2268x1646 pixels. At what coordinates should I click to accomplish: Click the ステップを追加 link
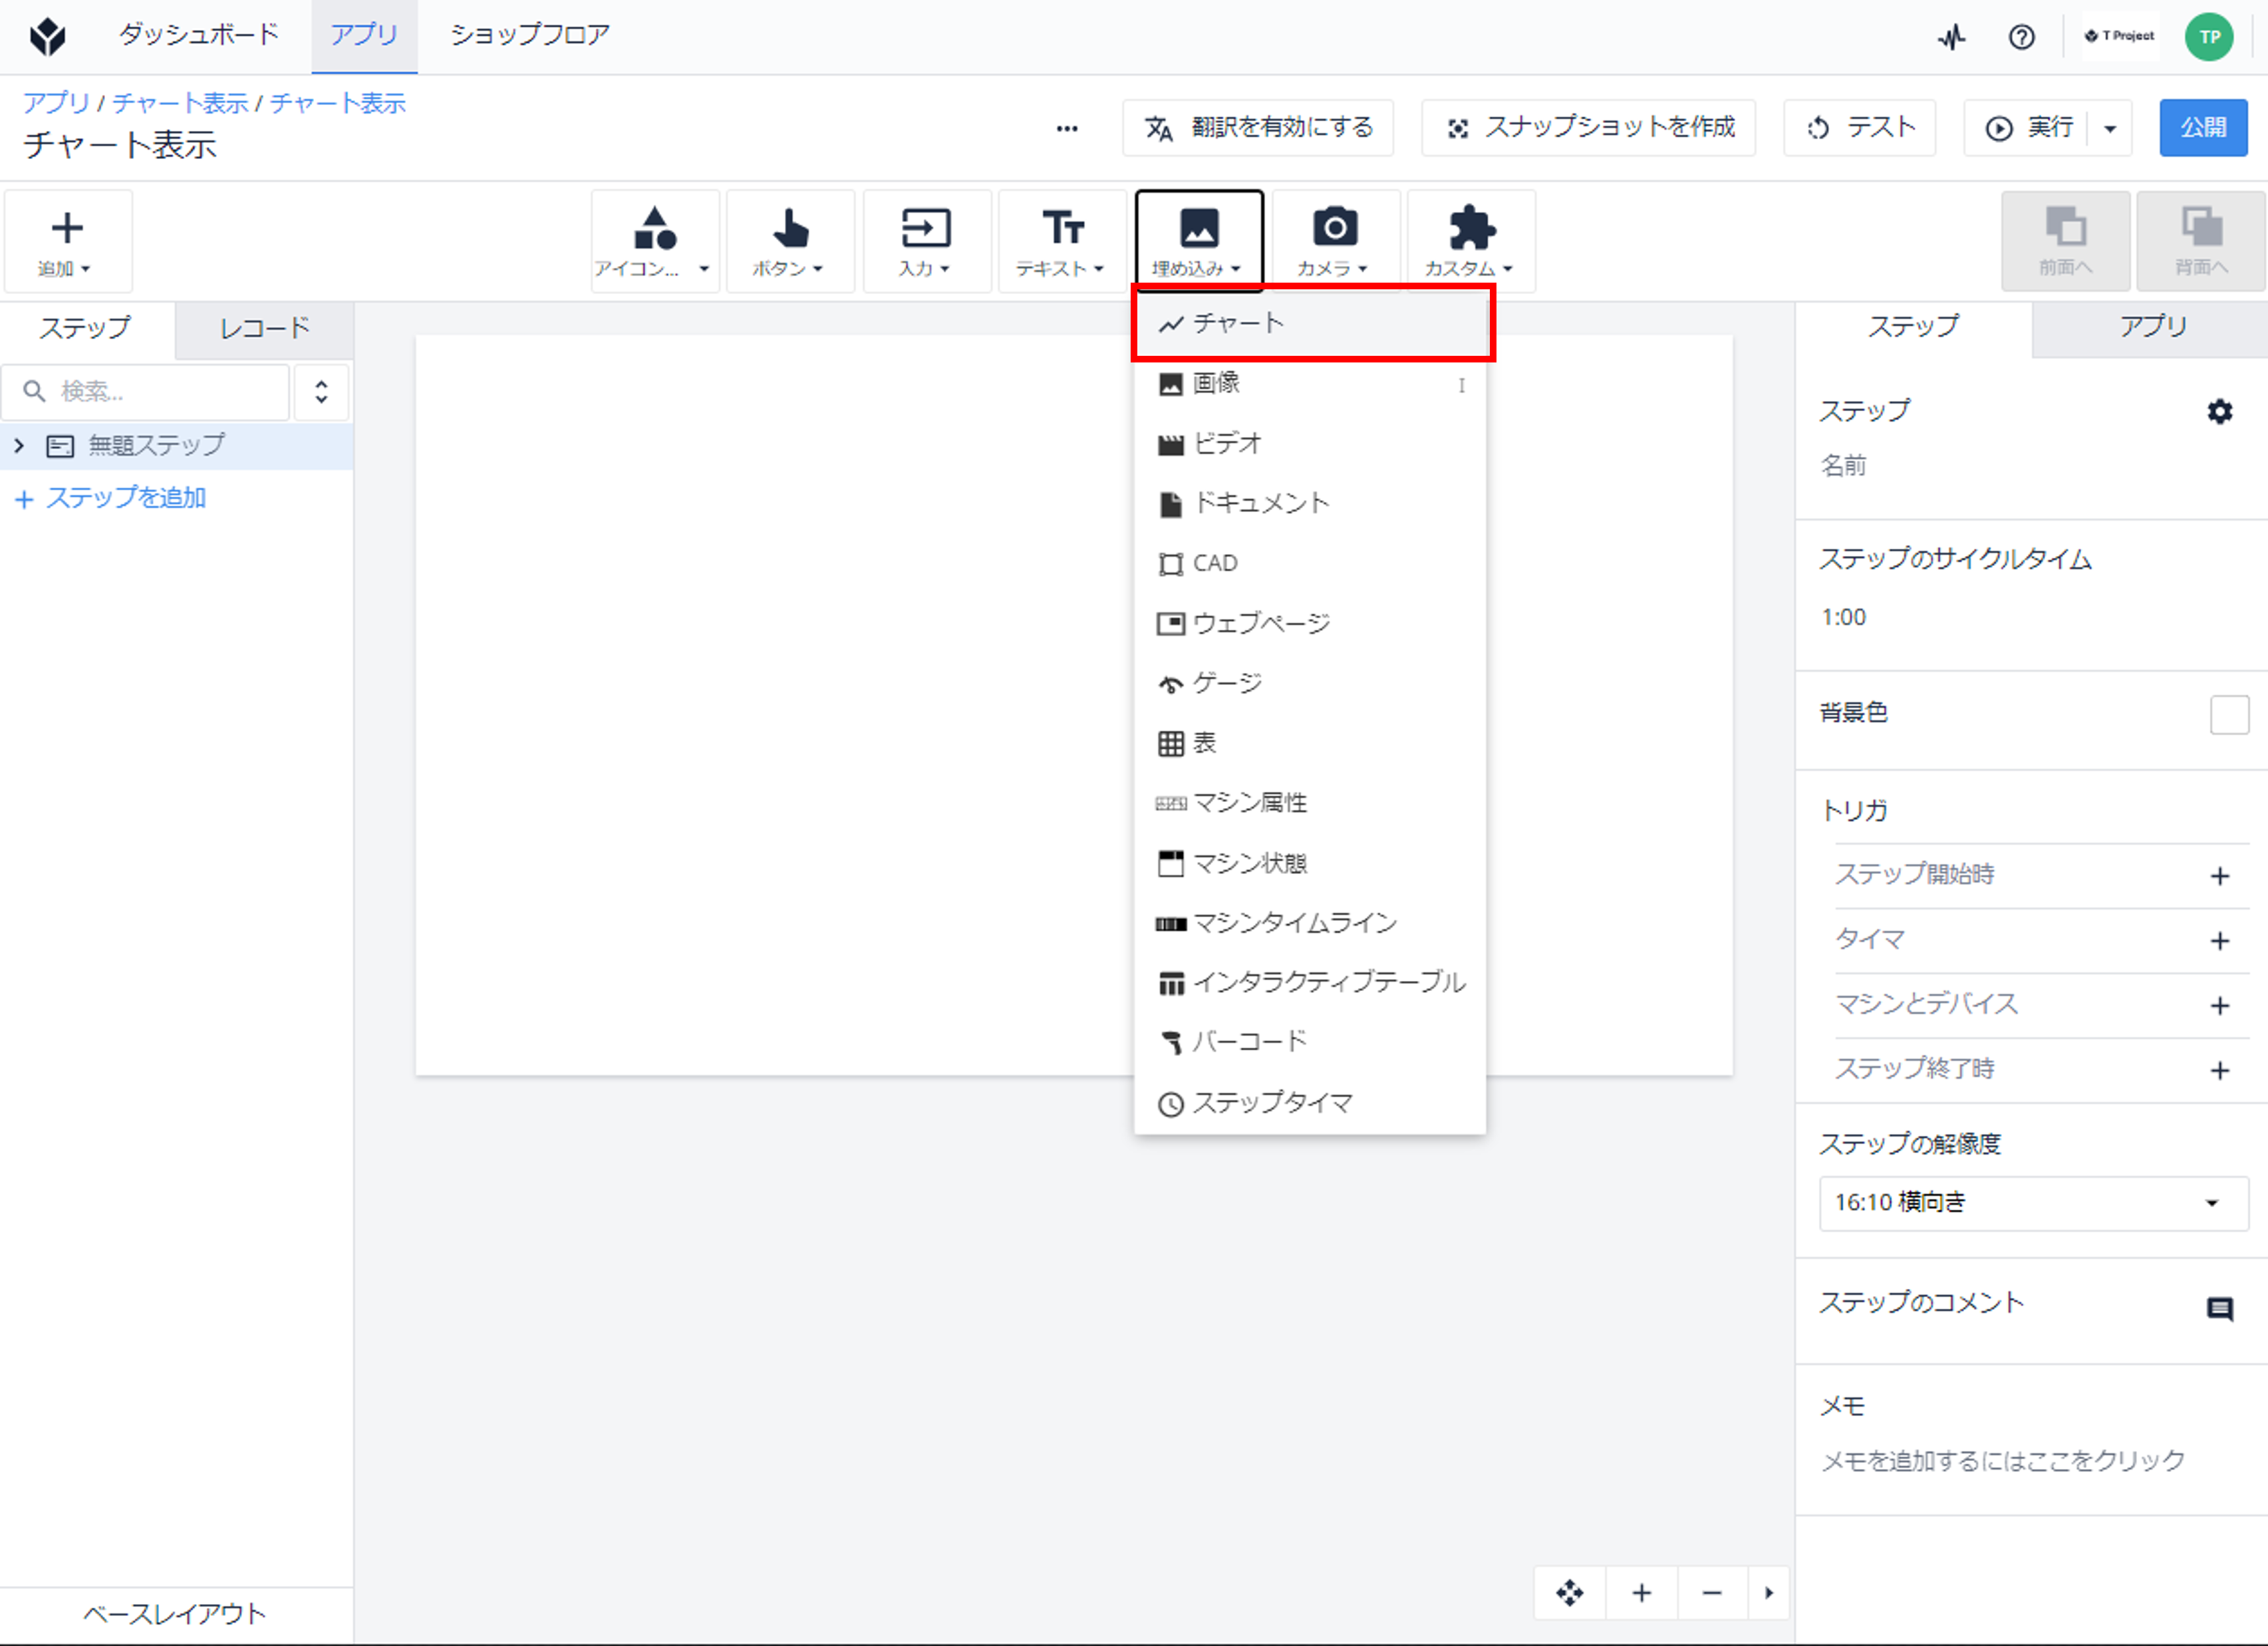[x=111, y=498]
